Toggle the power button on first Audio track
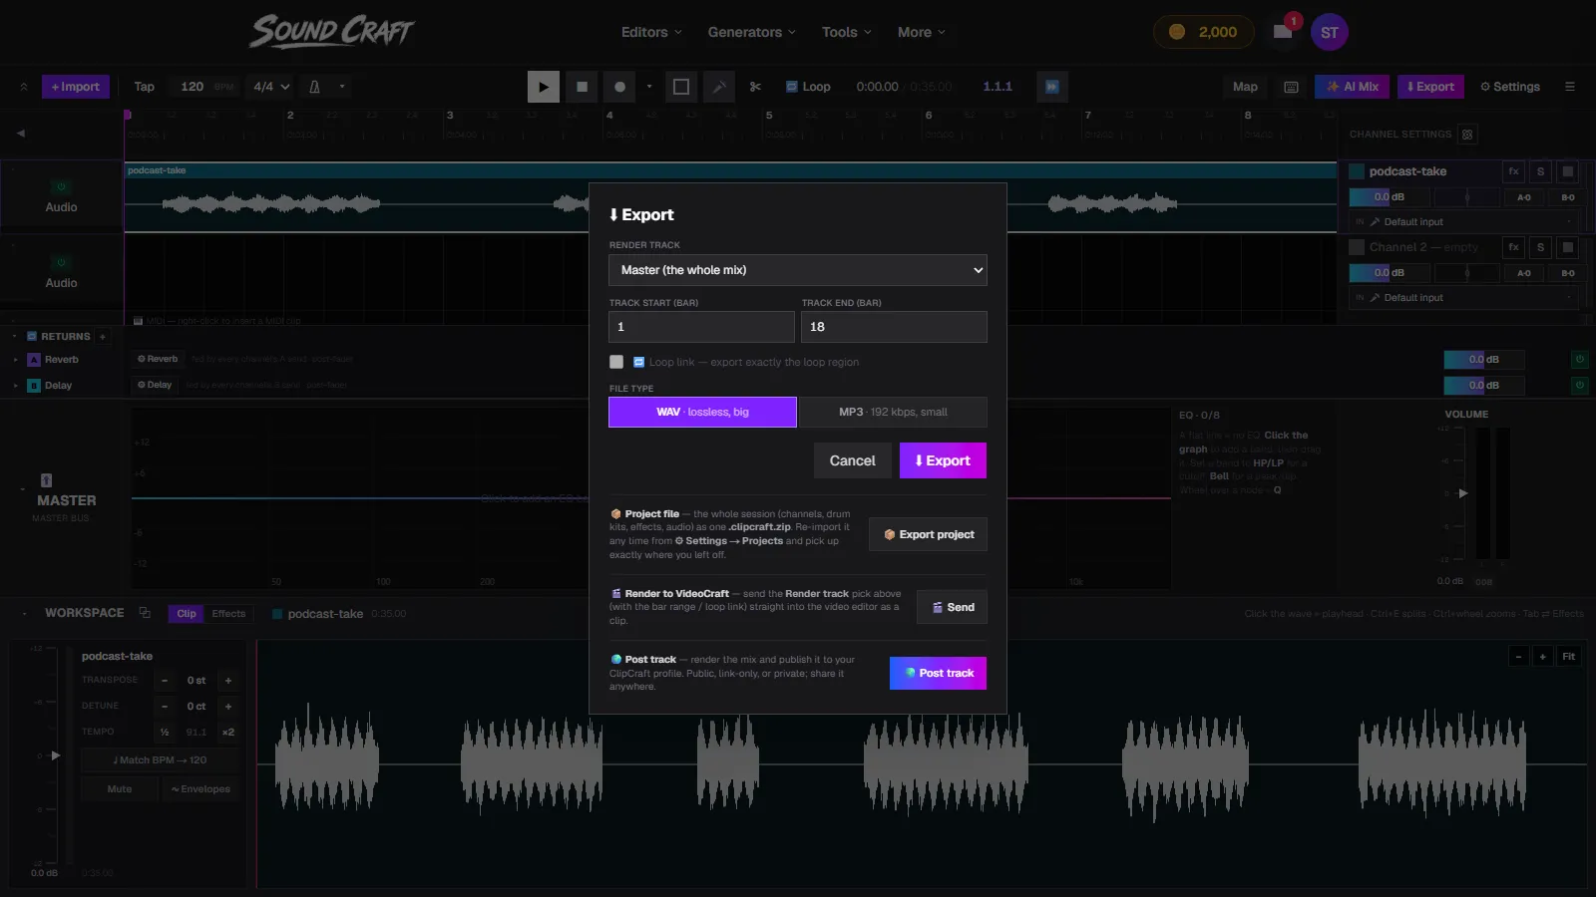Viewport: 1596px width, 897px height. coord(61,187)
